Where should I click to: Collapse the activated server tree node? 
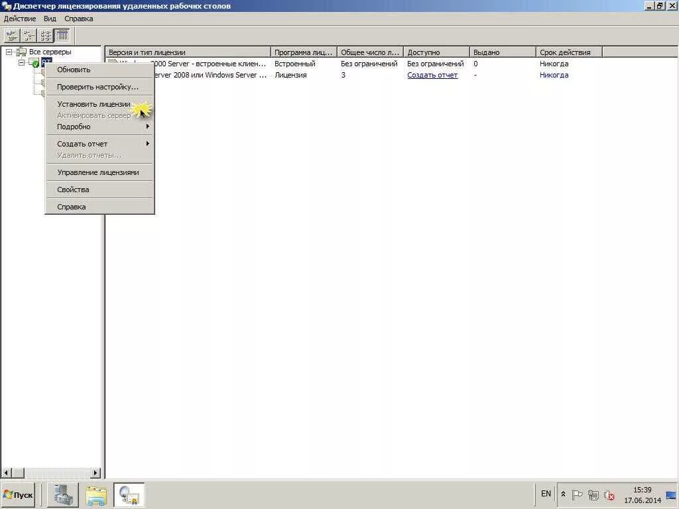pos(22,63)
